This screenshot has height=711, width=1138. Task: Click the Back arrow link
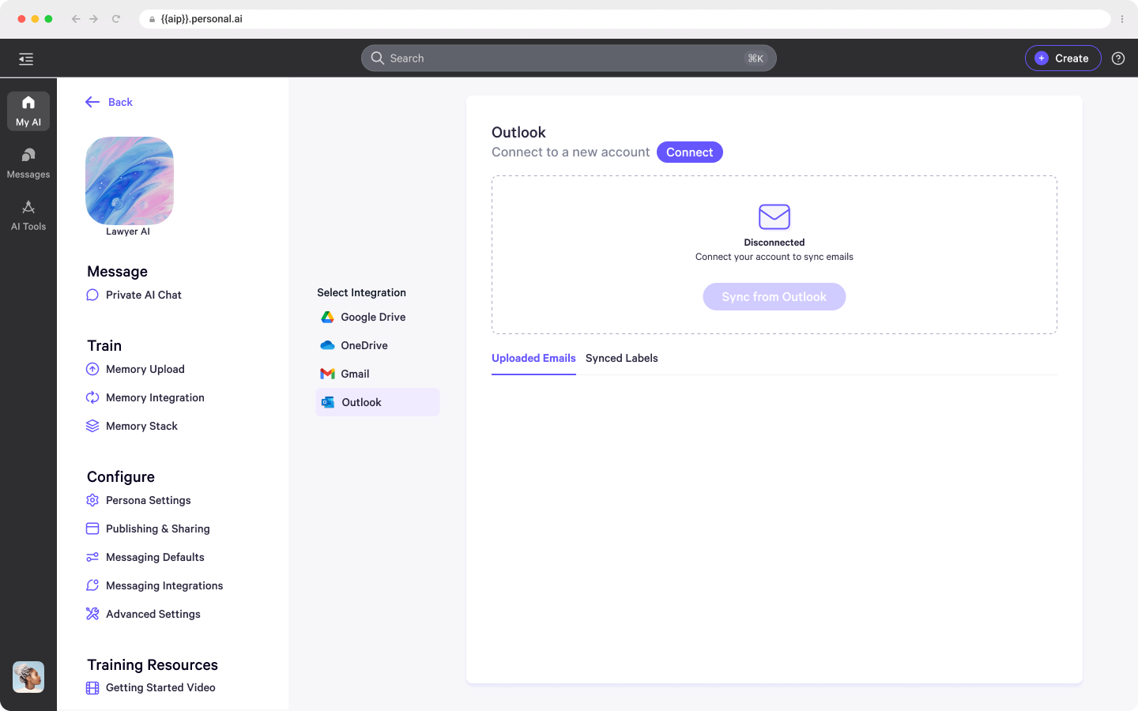109,102
